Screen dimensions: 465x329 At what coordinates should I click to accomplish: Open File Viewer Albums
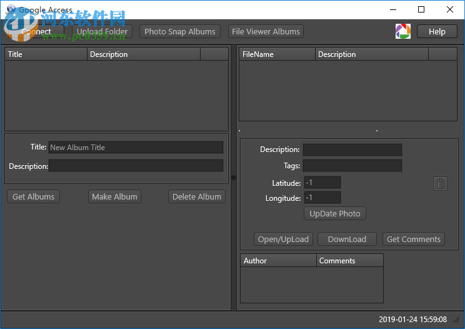pyautogui.click(x=266, y=31)
